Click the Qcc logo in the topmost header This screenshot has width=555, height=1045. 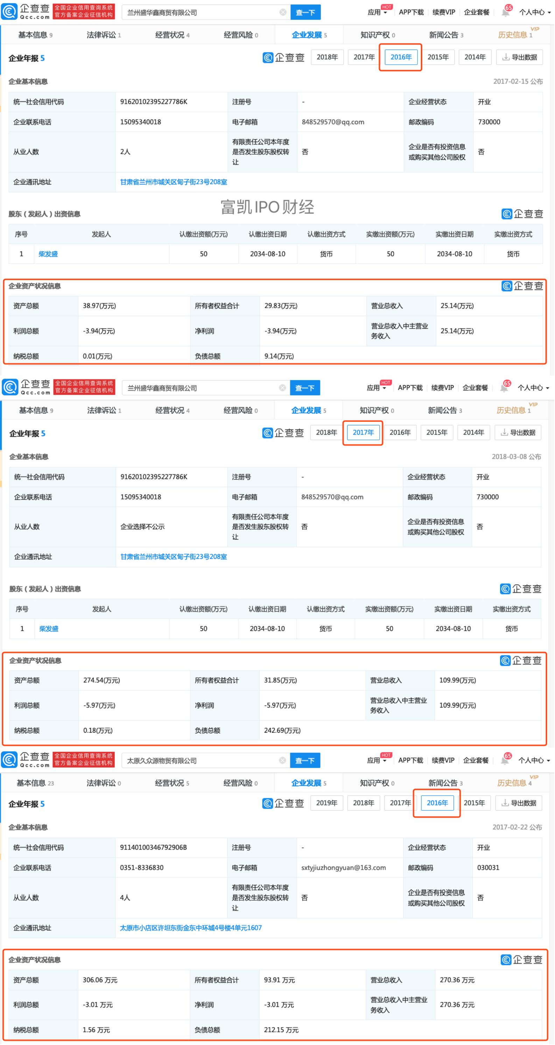pyautogui.click(x=26, y=12)
